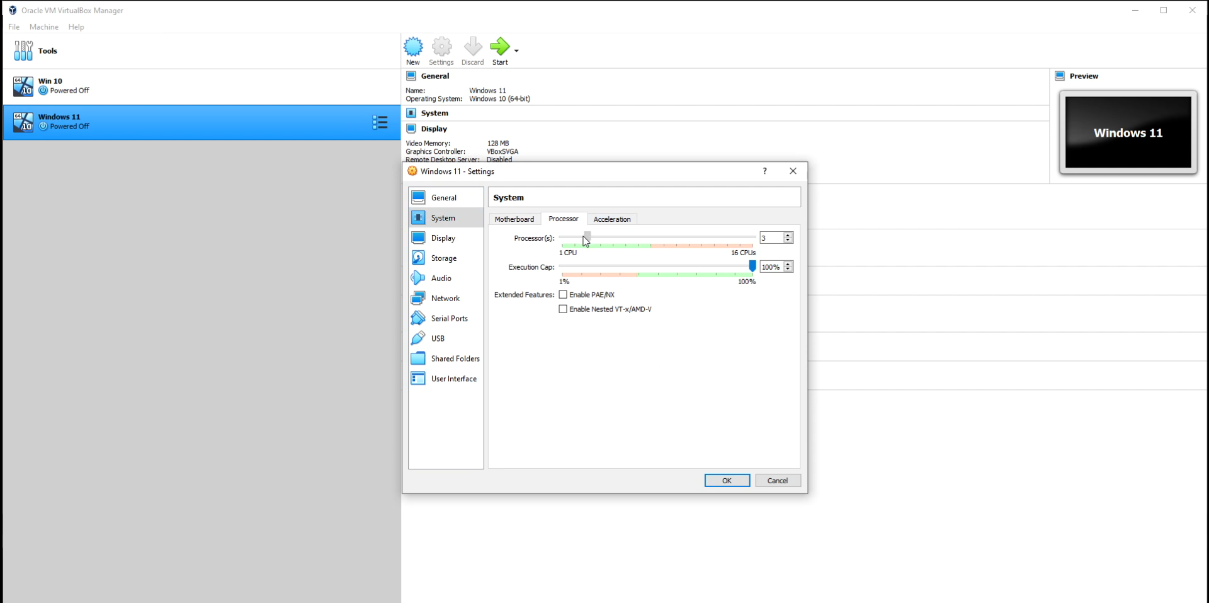The image size is (1209, 603).
Task: Click the 128 MB video memory value
Action: (498, 144)
